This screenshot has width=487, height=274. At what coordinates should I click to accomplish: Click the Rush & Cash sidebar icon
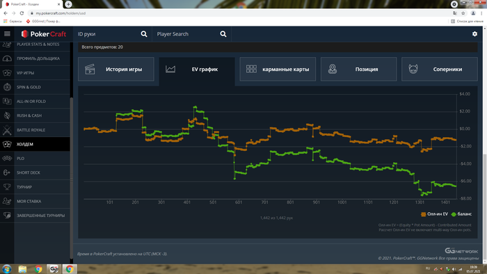click(7, 115)
